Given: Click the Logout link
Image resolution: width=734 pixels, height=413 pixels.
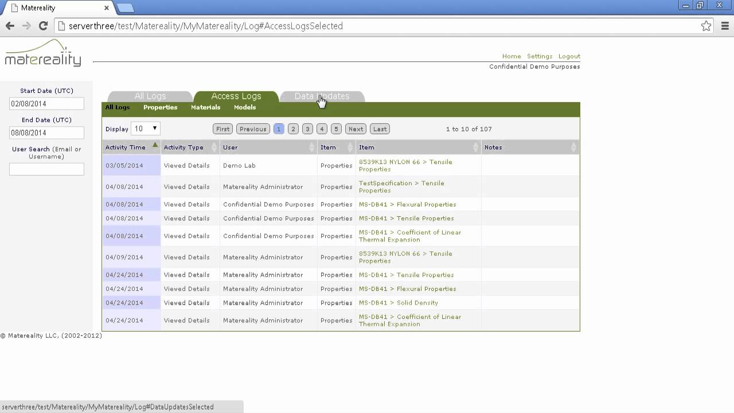Looking at the screenshot, I should [x=569, y=56].
